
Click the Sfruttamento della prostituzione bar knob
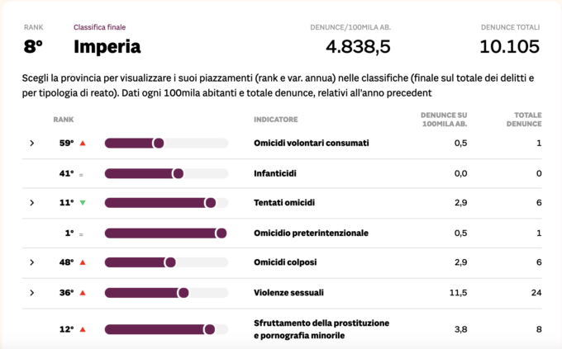click(x=209, y=329)
